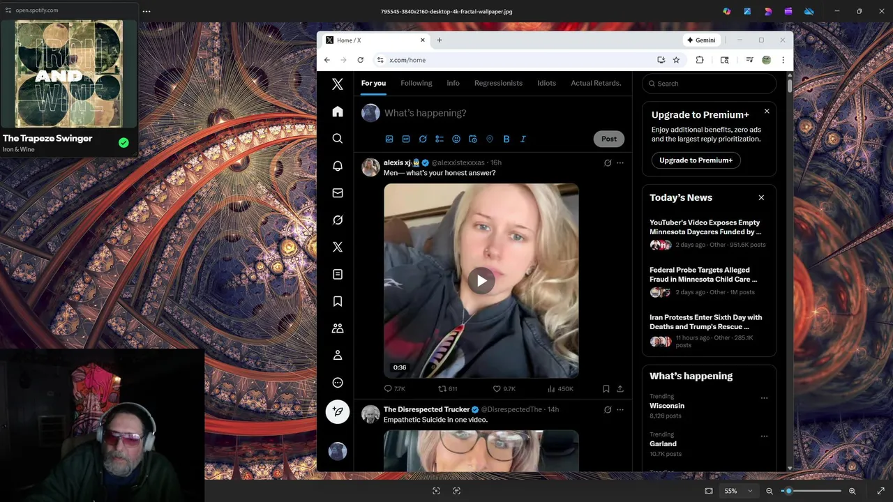The width and height of the screenshot is (893, 502).
Task: Switch to Regressionists list tab
Action: pyautogui.click(x=498, y=83)
